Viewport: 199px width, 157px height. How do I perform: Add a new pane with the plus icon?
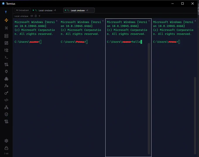40,16
